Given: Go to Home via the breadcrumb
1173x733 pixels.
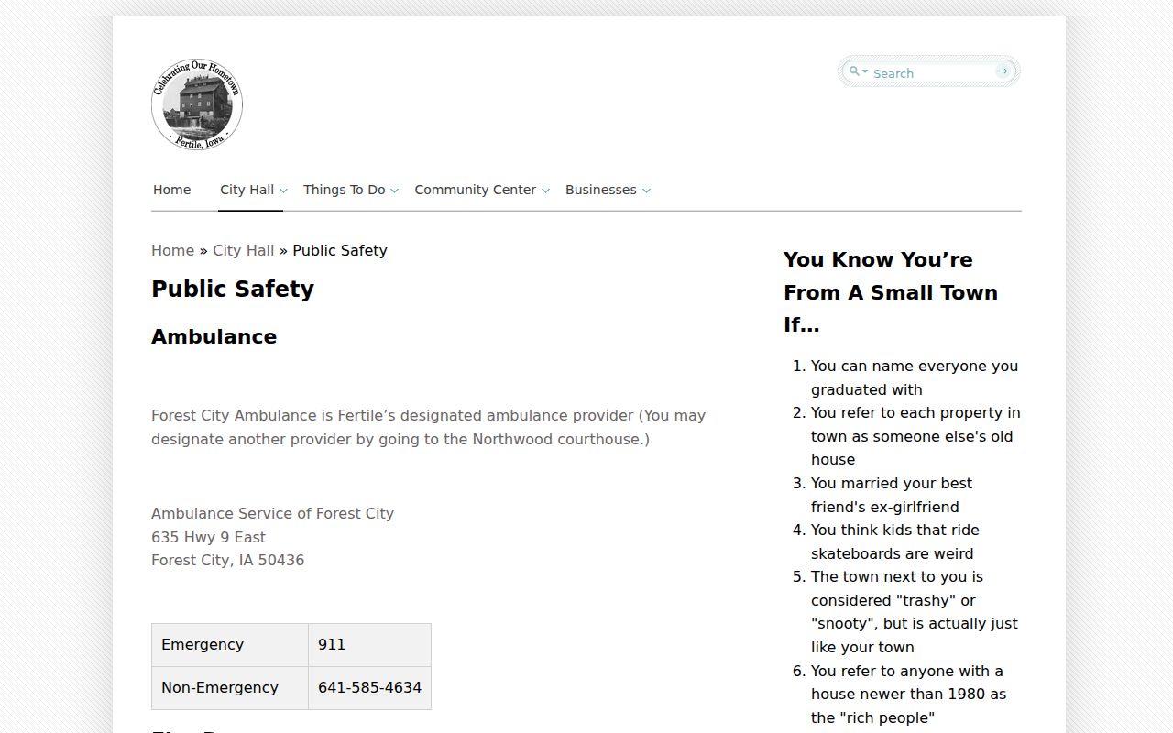Looking at the screenshot, I should [173, 250].
